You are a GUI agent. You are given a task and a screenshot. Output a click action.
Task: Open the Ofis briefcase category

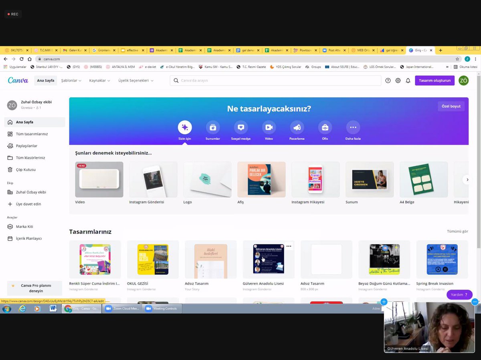(x=325, y=127)
